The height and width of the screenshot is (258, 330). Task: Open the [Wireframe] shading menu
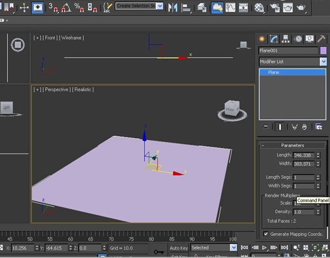point(71,38)
